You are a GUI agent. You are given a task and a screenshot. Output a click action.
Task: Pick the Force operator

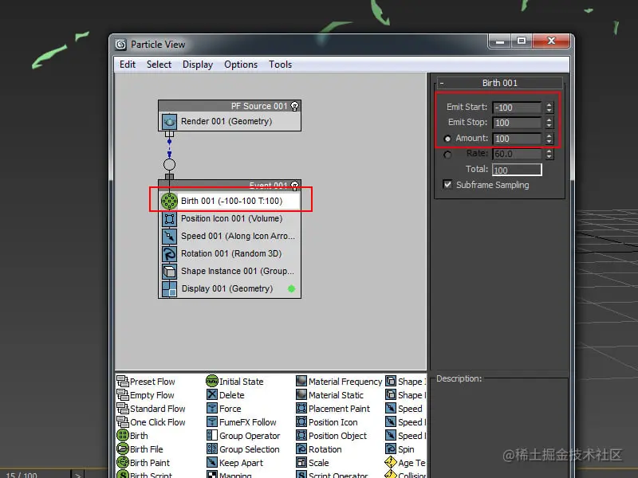(224, 409)
